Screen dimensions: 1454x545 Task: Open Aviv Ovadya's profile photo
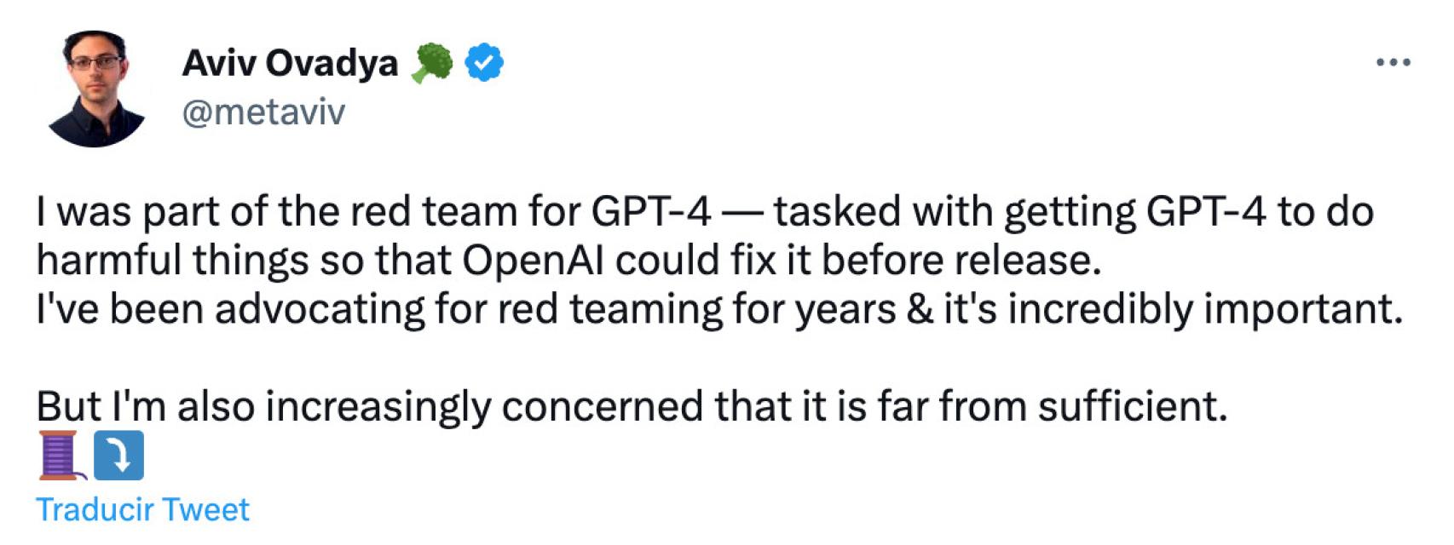[95, 89]
